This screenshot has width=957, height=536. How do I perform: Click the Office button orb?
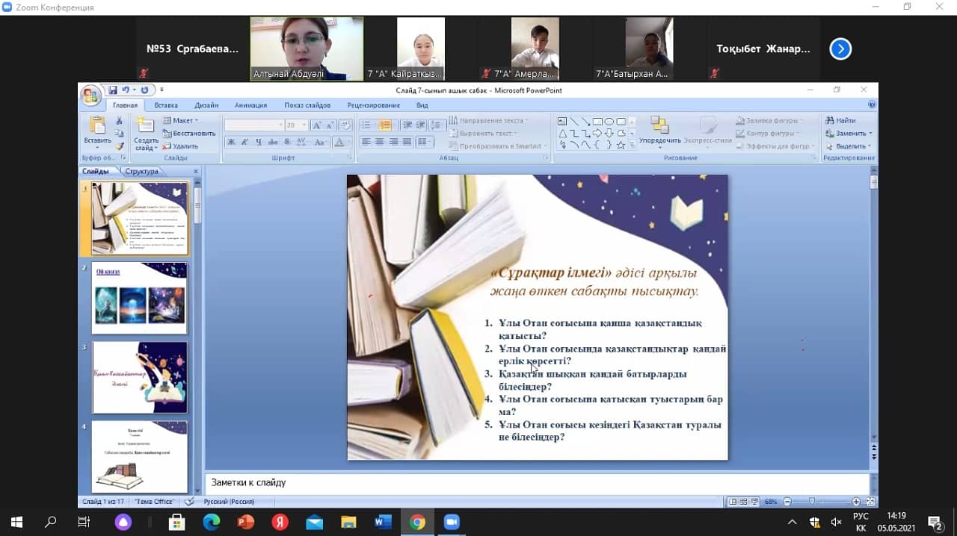pyautogui.click(x=90, y=95)
